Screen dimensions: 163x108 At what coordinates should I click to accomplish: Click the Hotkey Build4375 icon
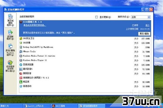pos(21,47)
